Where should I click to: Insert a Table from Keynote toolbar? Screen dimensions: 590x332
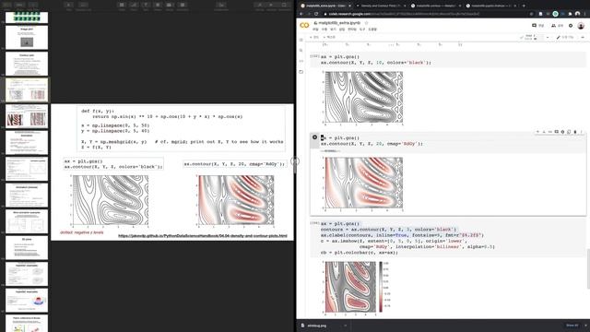coord(122,6)
